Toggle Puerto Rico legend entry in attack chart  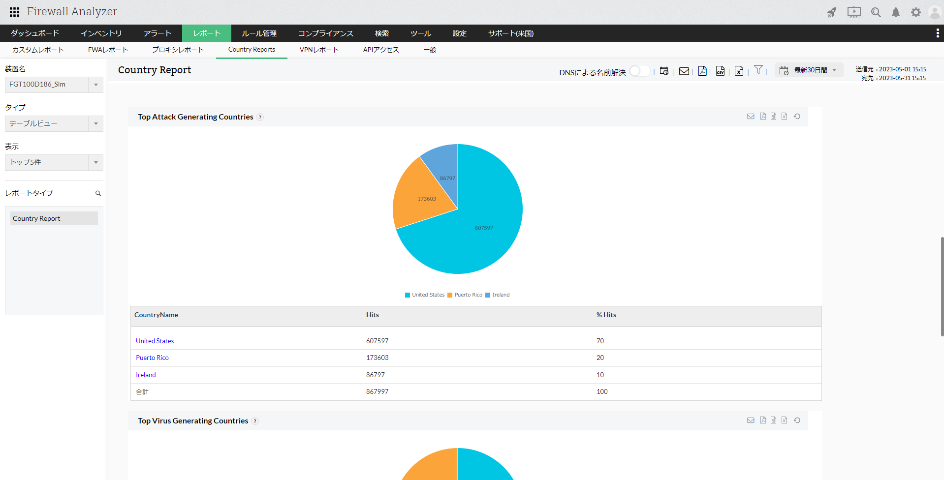pyautogui.click(x=465, y=295)
